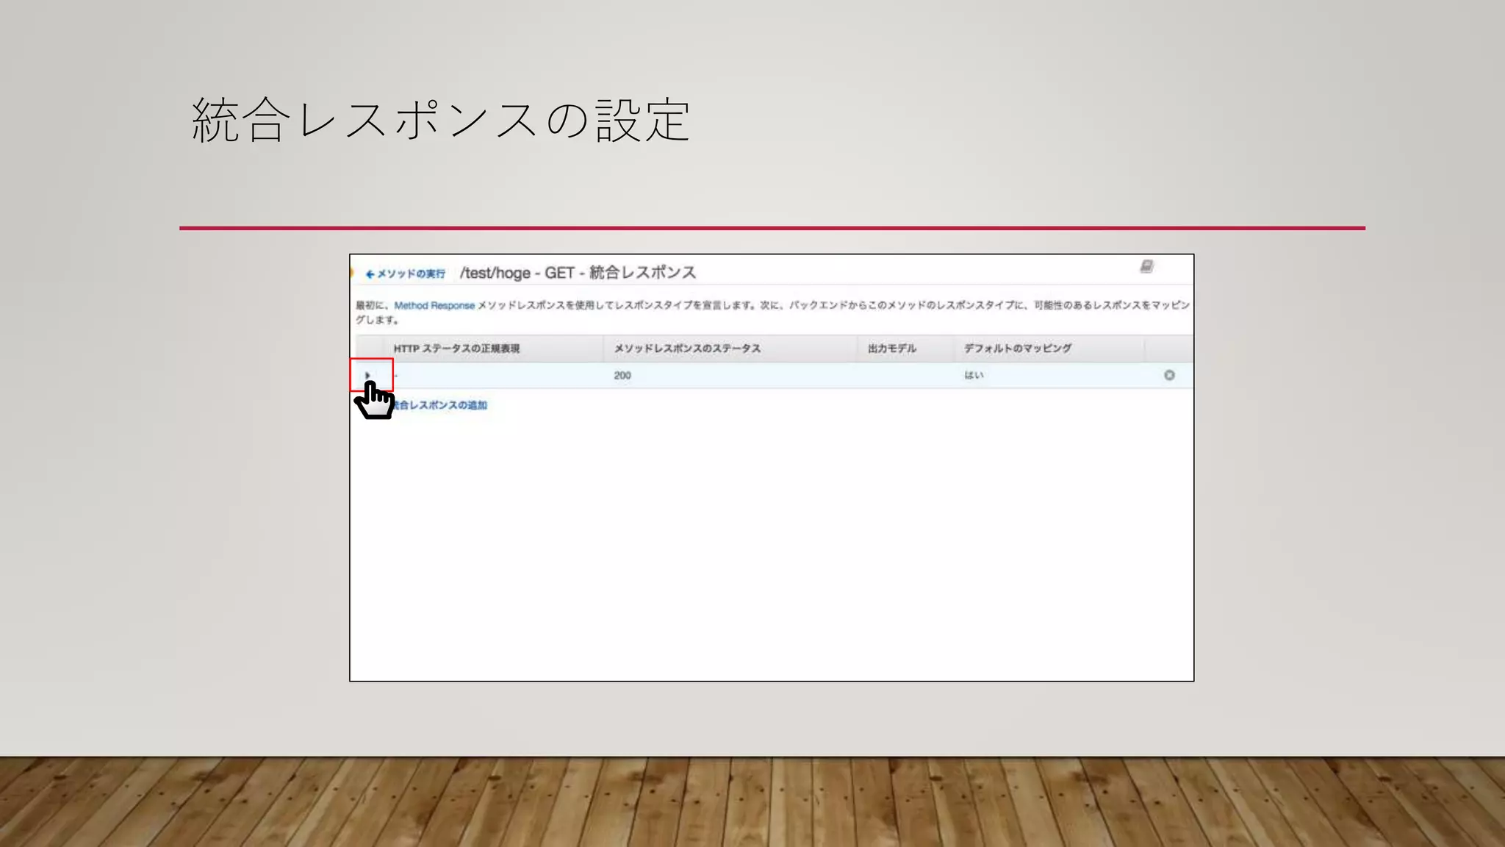1505x847 pixels.
Task: Click メソッドレスポンスのステータス column header
Action: coord(687,349)
